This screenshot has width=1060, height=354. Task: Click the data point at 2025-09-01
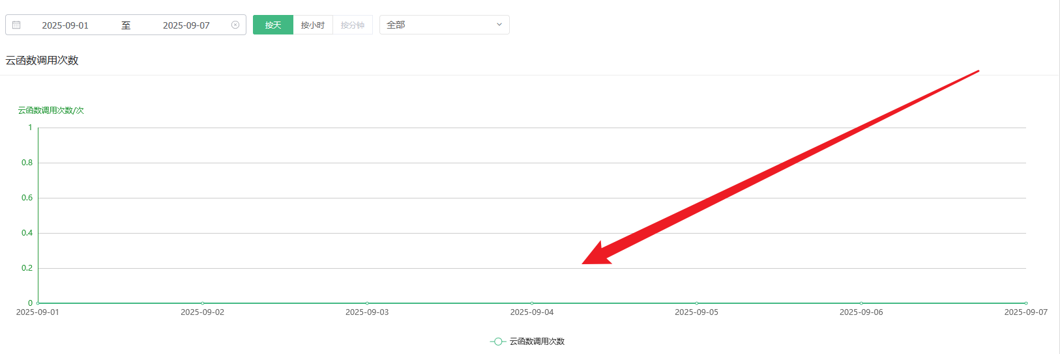38,303
